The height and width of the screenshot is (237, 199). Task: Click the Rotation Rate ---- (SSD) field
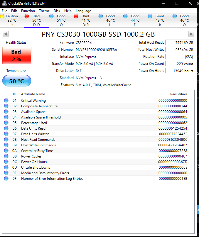click(180, 57)
